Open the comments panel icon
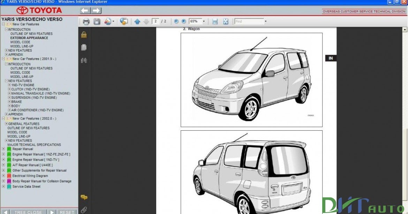408x214 pixels. click(x=84, y=197)
